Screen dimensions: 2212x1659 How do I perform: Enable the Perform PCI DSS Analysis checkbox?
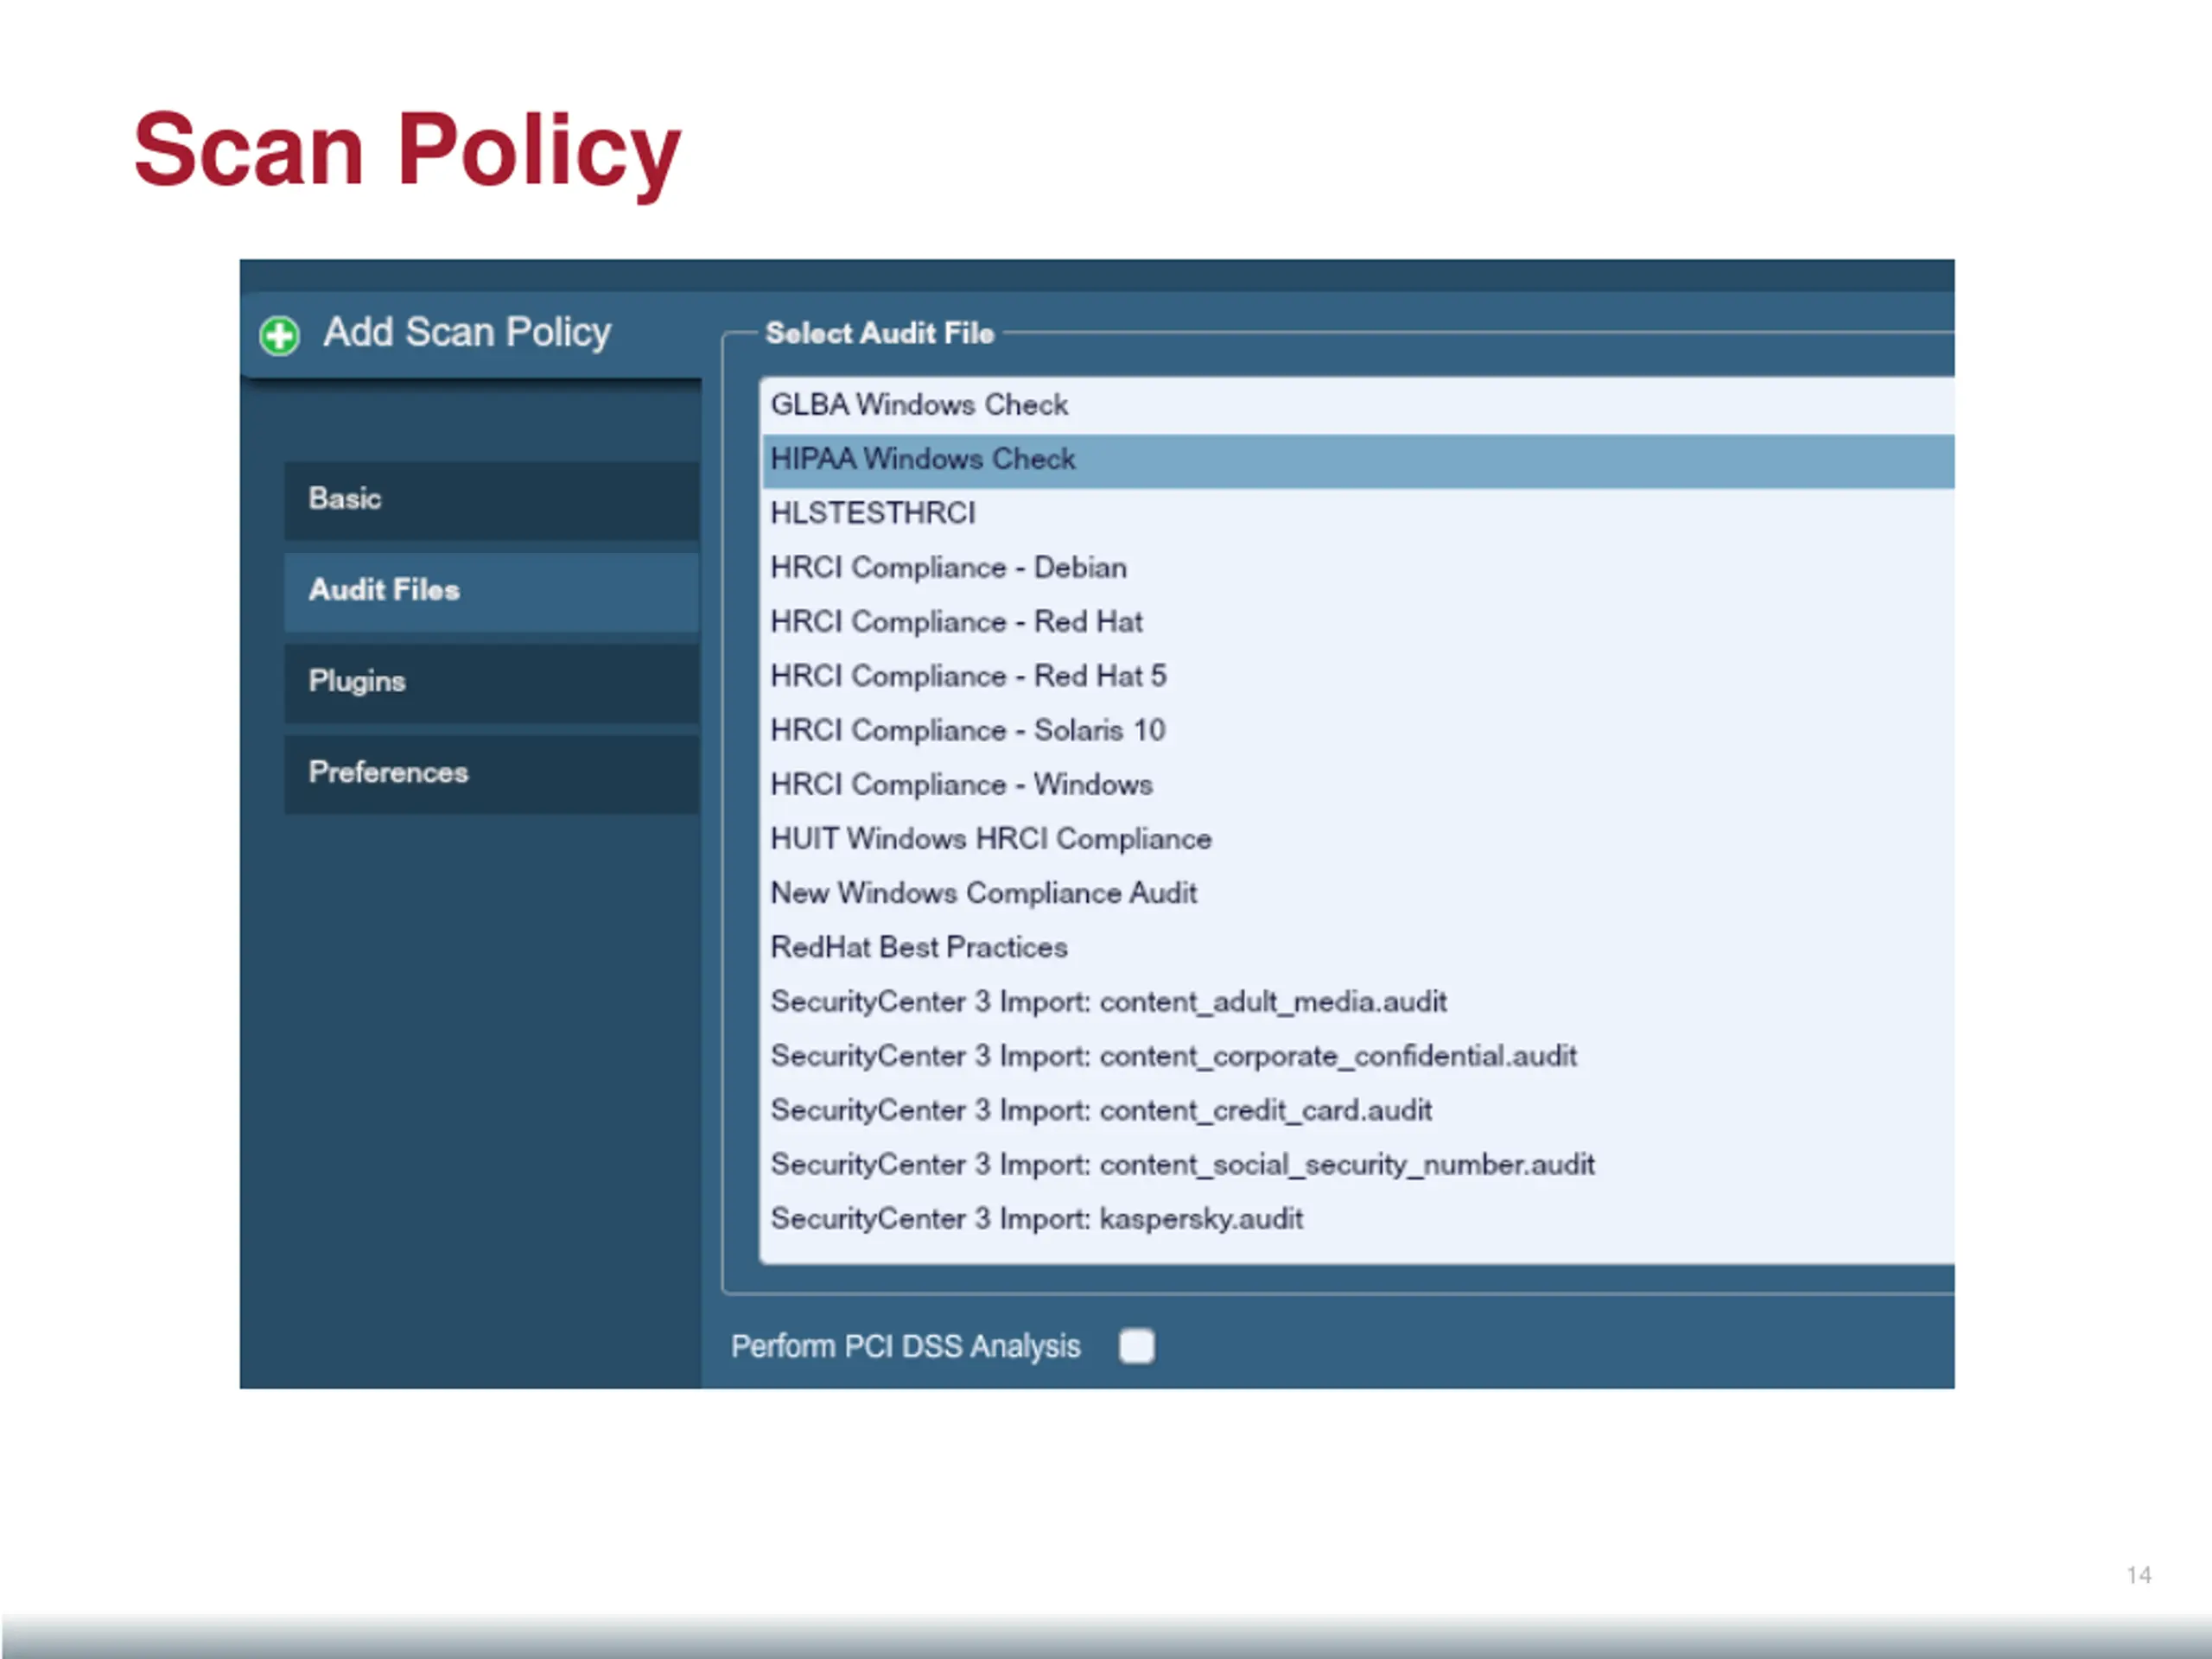tap(1136, 1346)
